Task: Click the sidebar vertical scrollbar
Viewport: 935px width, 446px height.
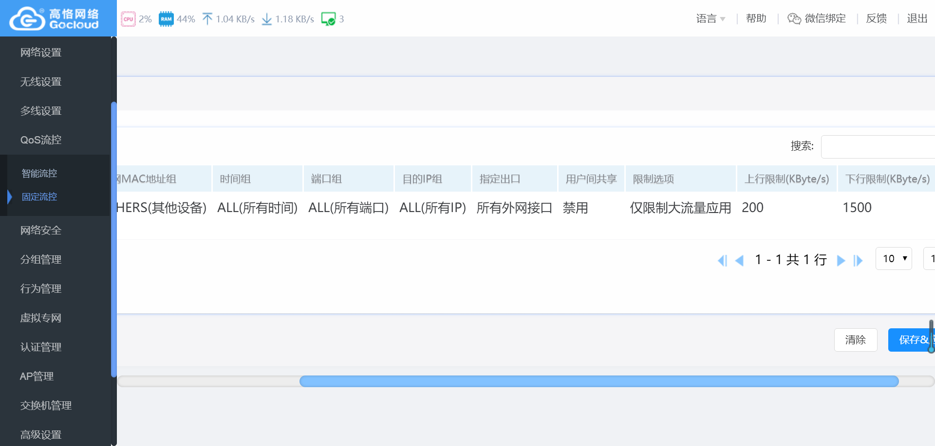Action: 114,239
